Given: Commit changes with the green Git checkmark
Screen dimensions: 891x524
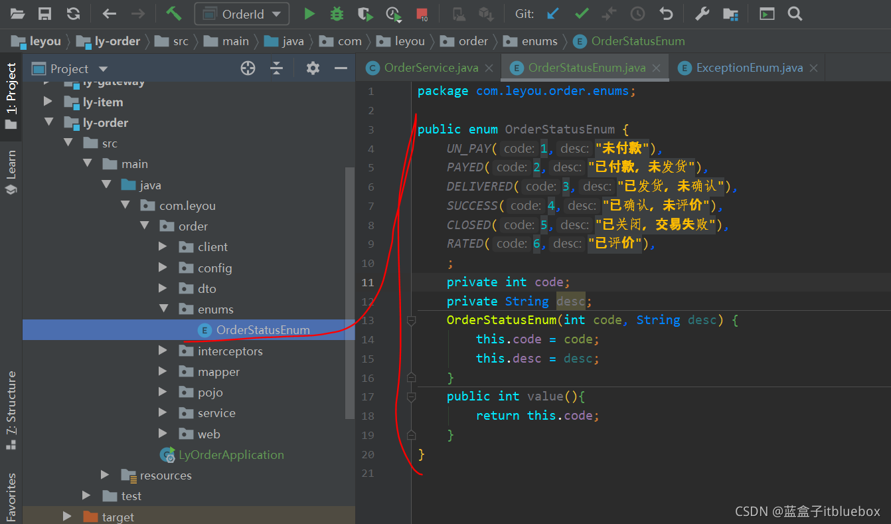Looking at the screenshot, I should [x=582, y=13].
